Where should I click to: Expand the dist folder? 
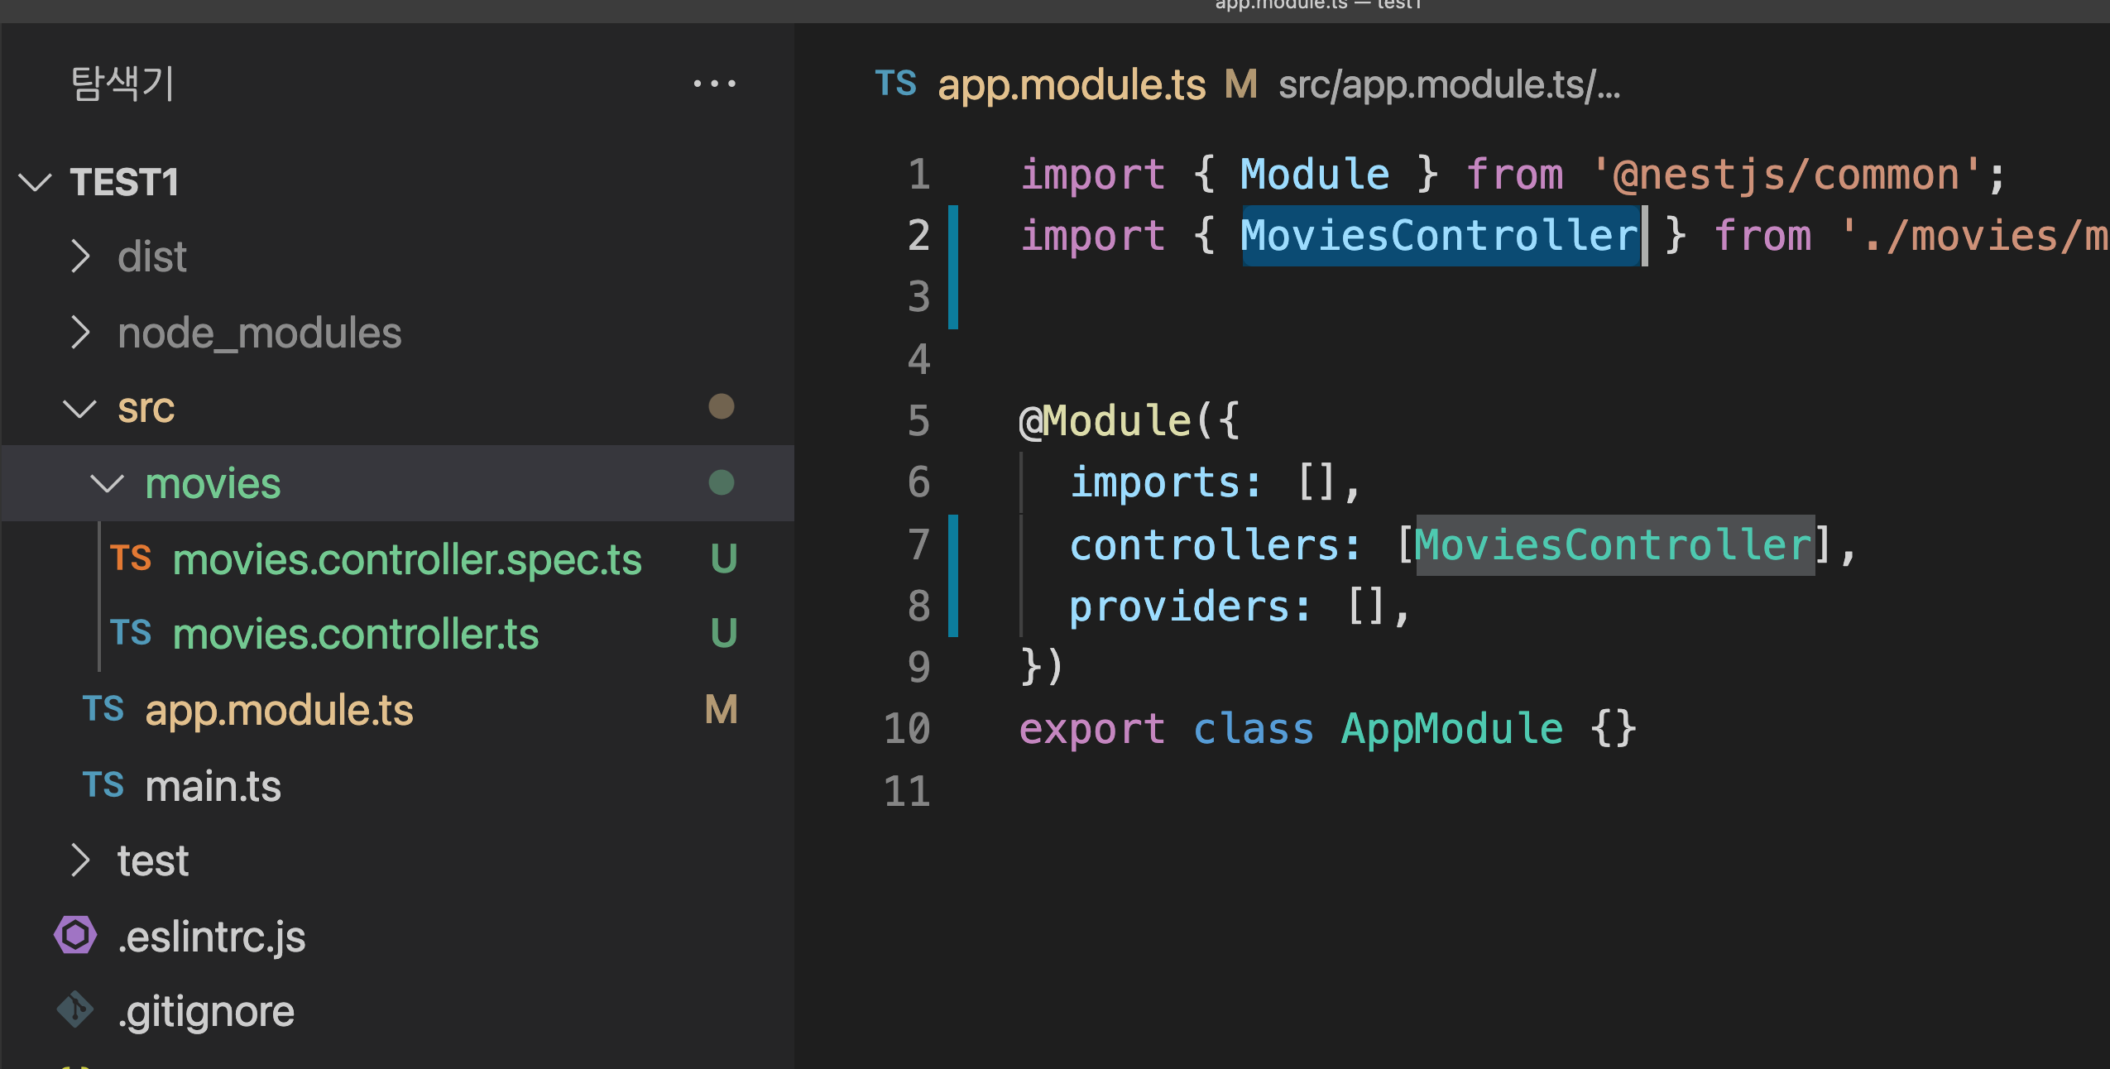(x=79, y=256)
